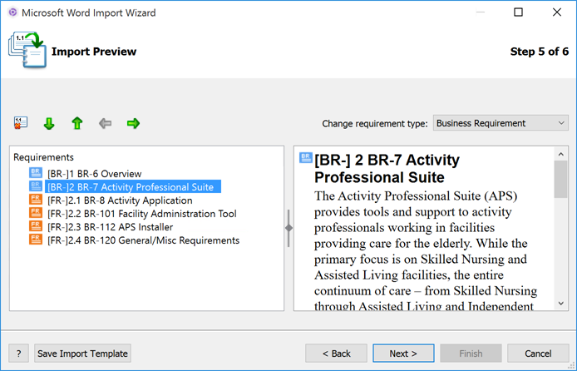The image size is (577, 371).
Task: Click the BR icon beside BR-6 Overview
Action: [x=36, y=174]
